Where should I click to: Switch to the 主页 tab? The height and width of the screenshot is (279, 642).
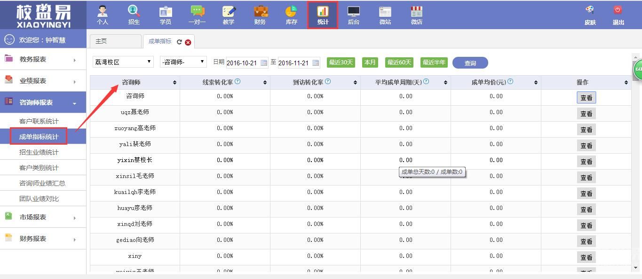pyautogui.click(x=115, y=41)
